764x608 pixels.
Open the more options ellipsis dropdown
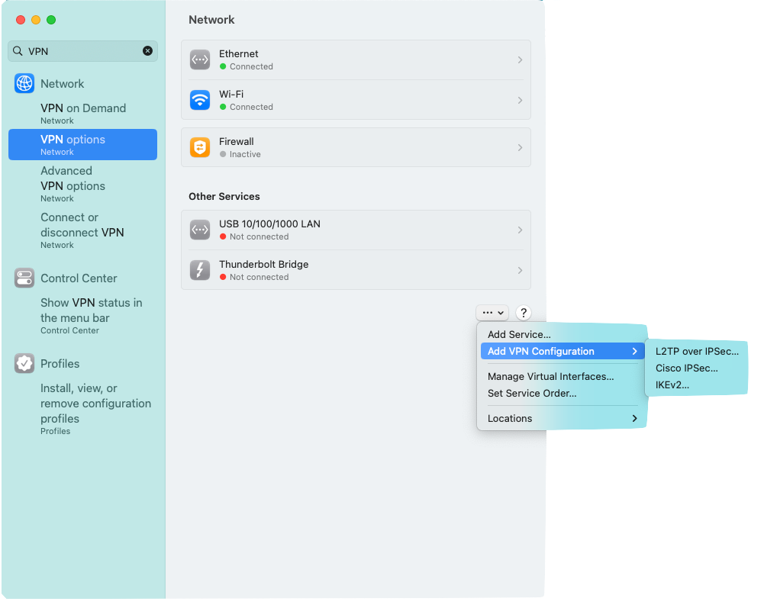pos(492,312)
